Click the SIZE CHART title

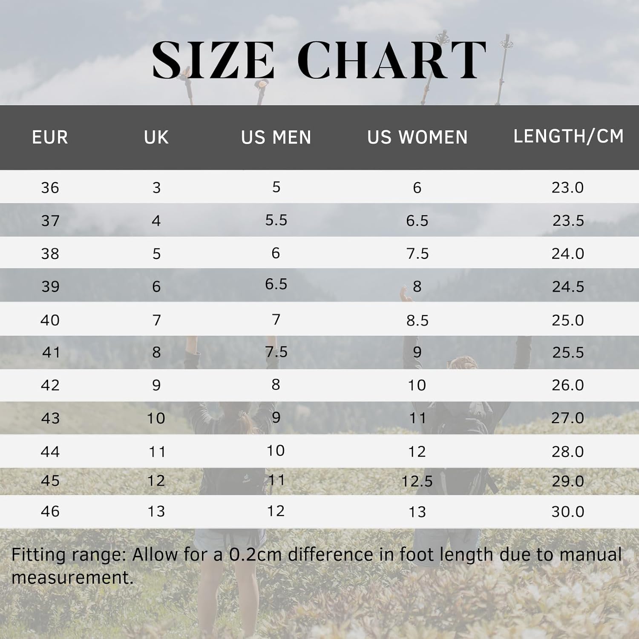[x=319, y=60]
